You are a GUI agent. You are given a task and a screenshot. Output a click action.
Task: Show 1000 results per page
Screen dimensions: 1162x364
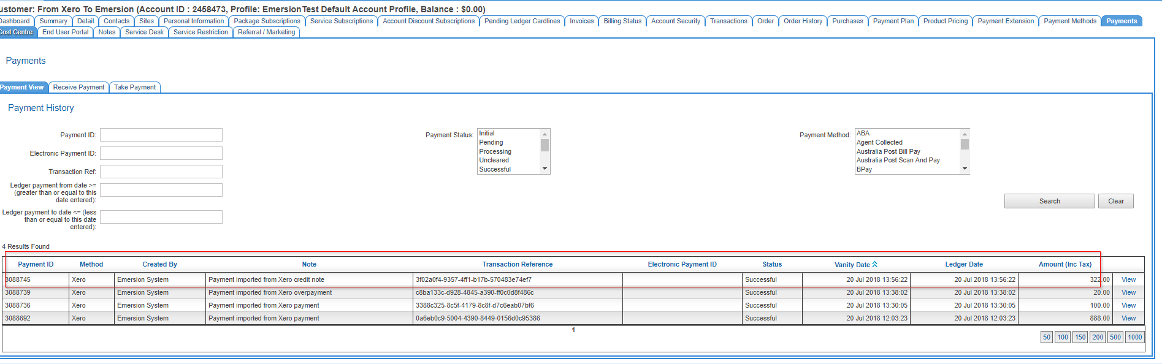pos(1134,338)
